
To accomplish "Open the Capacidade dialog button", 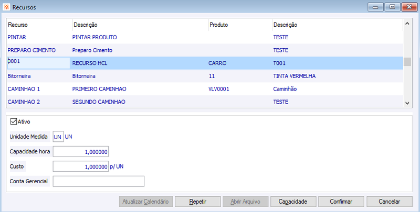I will [293, 202].
